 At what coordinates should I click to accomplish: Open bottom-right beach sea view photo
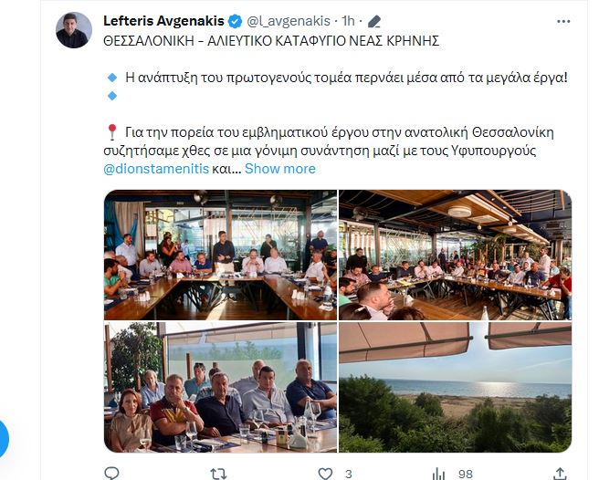pos(456,387)
